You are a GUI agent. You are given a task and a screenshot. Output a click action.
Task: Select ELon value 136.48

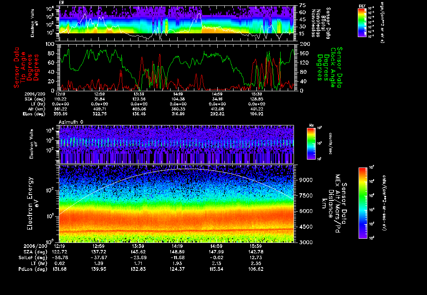pos(138,114)
